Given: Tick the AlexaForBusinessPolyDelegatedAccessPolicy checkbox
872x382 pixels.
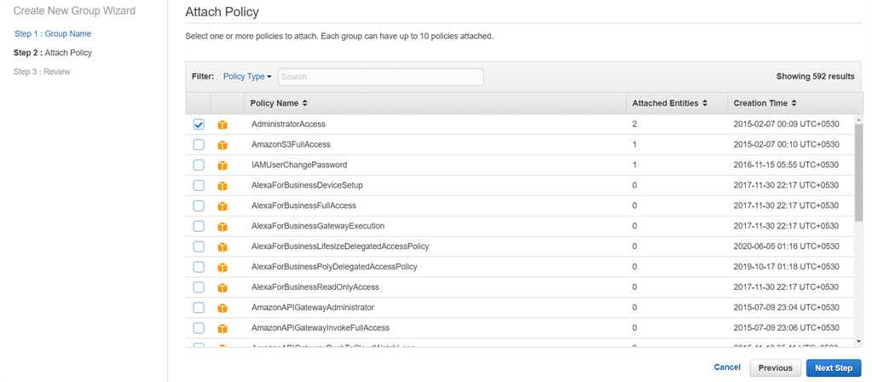Looking at the screenshot, I should point(199,267).
